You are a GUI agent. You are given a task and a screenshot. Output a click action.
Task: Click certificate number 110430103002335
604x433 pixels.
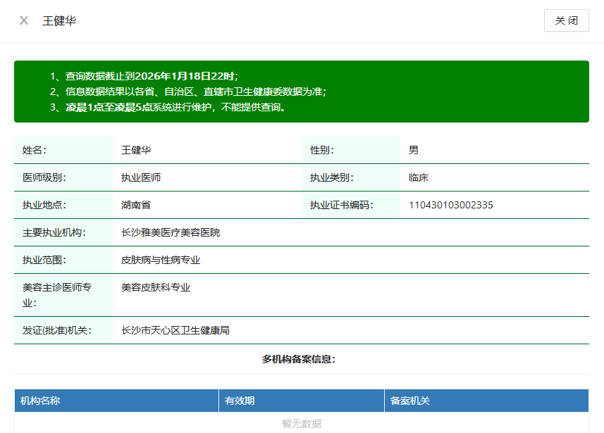click(451, 205)
